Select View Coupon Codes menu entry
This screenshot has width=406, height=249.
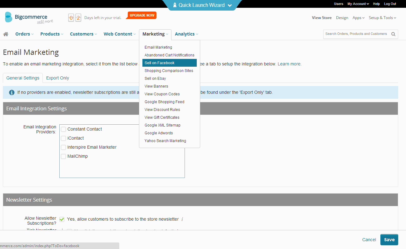coord(162,94)
